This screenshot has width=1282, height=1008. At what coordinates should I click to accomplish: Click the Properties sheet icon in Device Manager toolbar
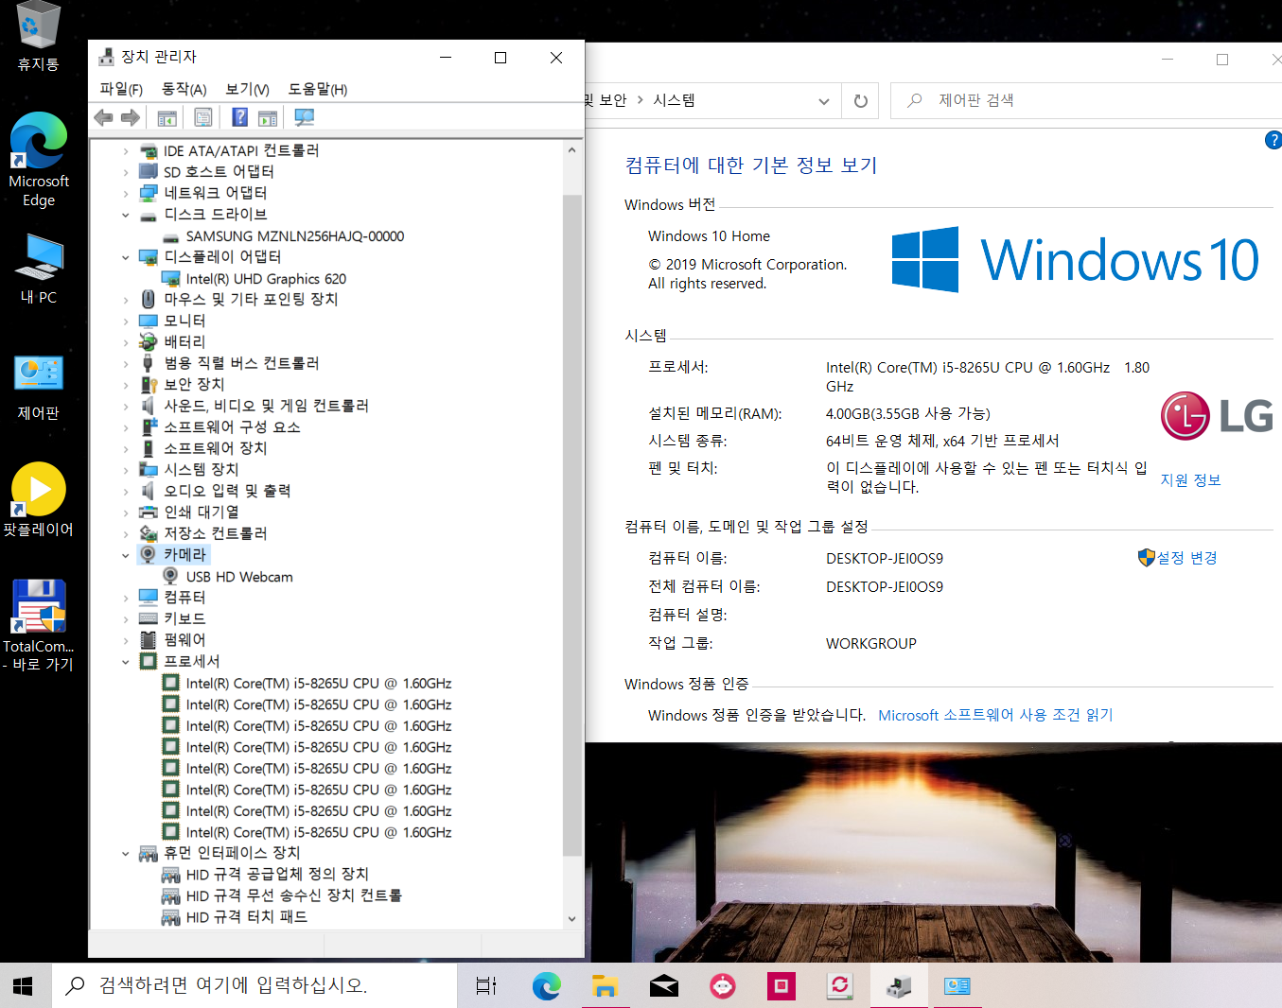pyautogui.click(x=203, y=117)
